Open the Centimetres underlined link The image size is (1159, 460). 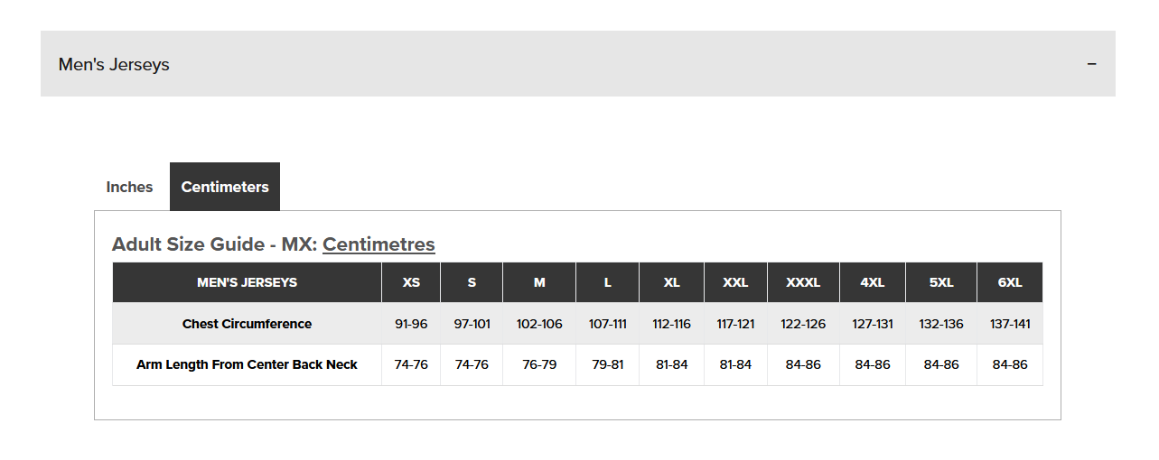point(379,244)
